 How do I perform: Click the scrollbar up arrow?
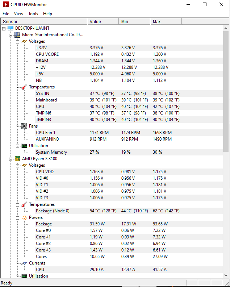coord(226,28)
